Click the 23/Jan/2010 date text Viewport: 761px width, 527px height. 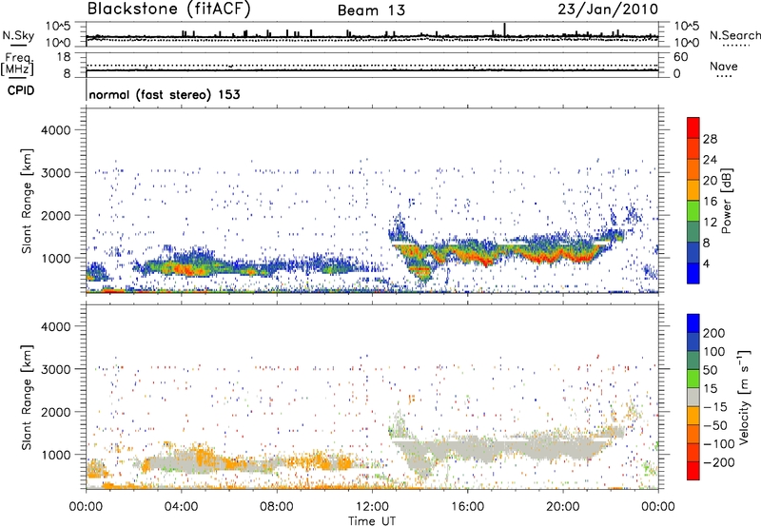pos(608,9)
